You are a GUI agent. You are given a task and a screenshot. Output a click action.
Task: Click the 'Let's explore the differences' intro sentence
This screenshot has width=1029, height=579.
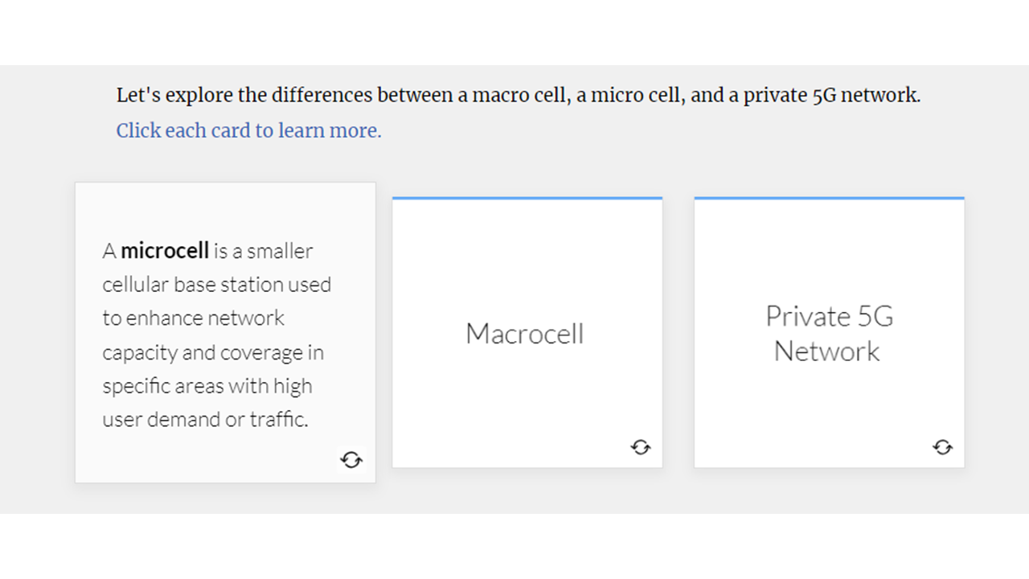pyautogui.click(x=519, y=95)
